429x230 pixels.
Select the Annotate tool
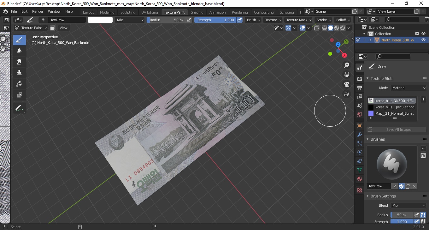pos(19,108)
